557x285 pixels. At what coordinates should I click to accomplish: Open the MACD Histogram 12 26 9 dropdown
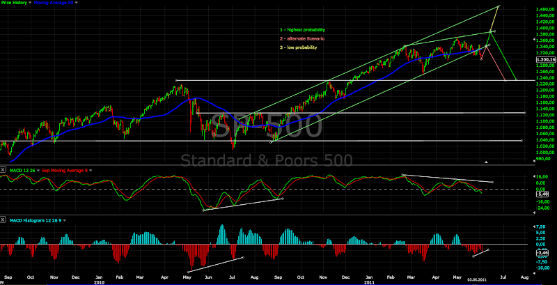tap(65, 220)
